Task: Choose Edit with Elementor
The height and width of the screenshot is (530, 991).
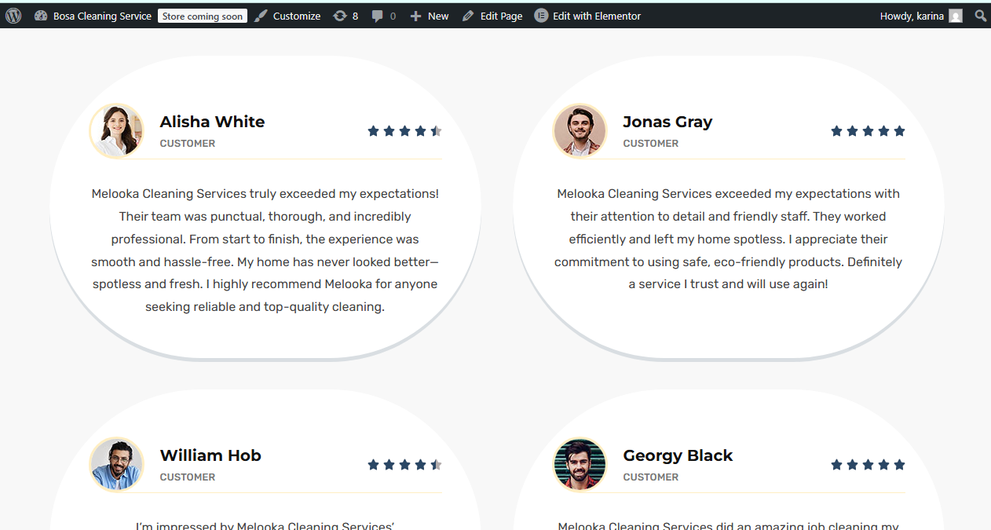Action: (x=597, y=16)
